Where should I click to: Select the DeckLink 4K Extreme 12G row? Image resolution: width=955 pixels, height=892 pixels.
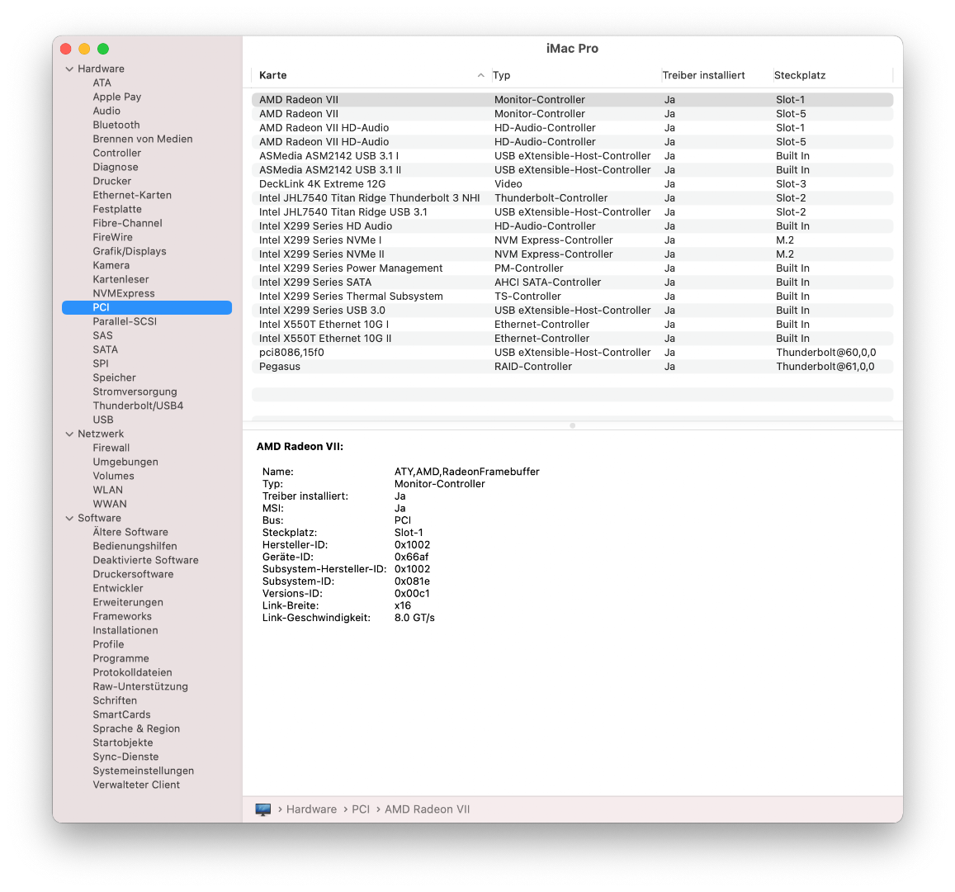572,184
